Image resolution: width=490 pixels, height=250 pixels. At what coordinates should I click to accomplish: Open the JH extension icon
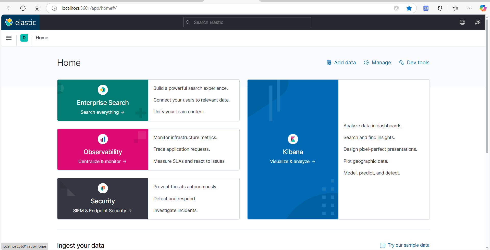coord(426,8)
